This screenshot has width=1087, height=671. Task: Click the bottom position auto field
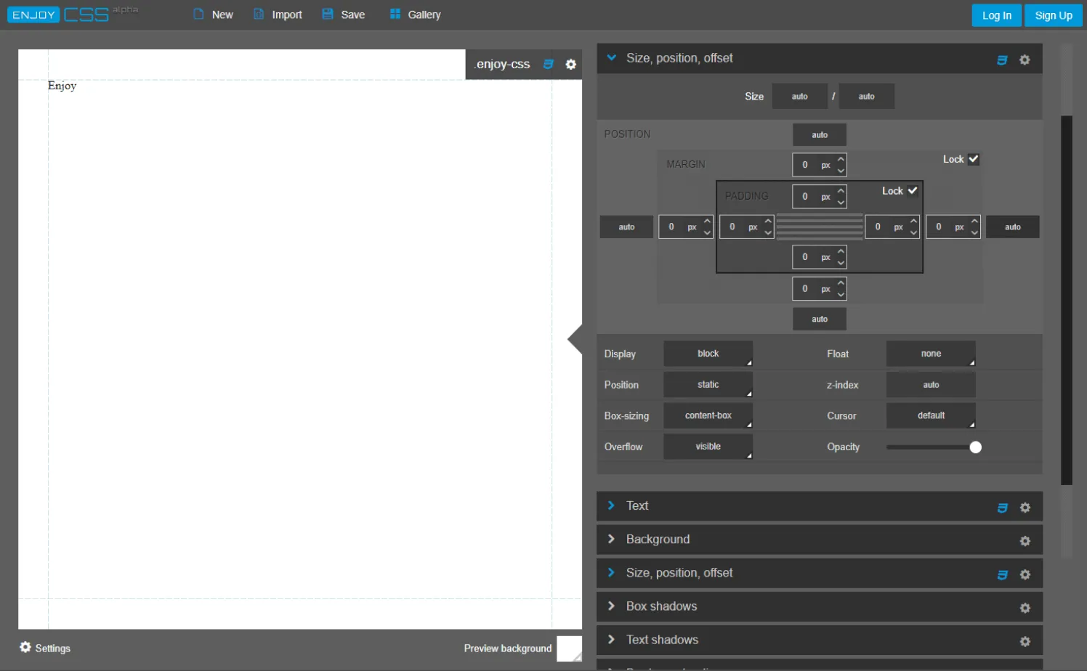tap(820, 319)
